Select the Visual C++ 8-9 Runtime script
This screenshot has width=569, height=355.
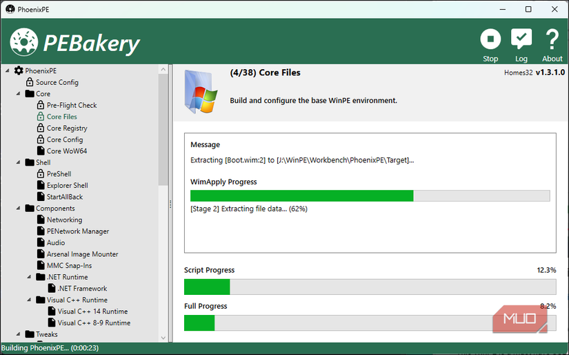[94, 323]
